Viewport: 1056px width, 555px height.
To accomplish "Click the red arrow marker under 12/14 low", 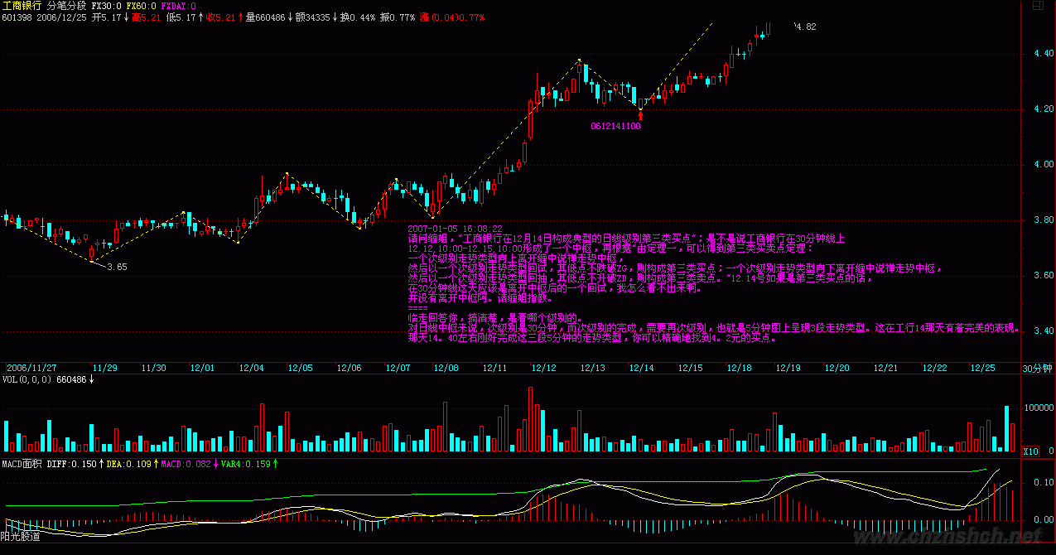I will 640,116.
